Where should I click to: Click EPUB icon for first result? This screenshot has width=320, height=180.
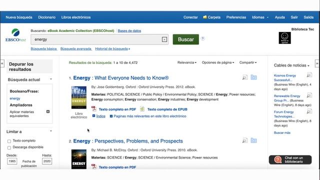142,109
